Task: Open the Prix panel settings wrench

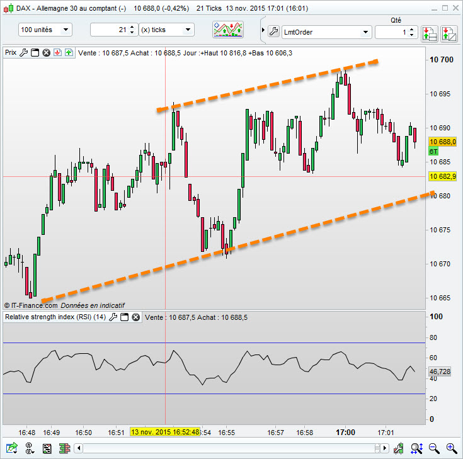Action: tap(24, 53)
